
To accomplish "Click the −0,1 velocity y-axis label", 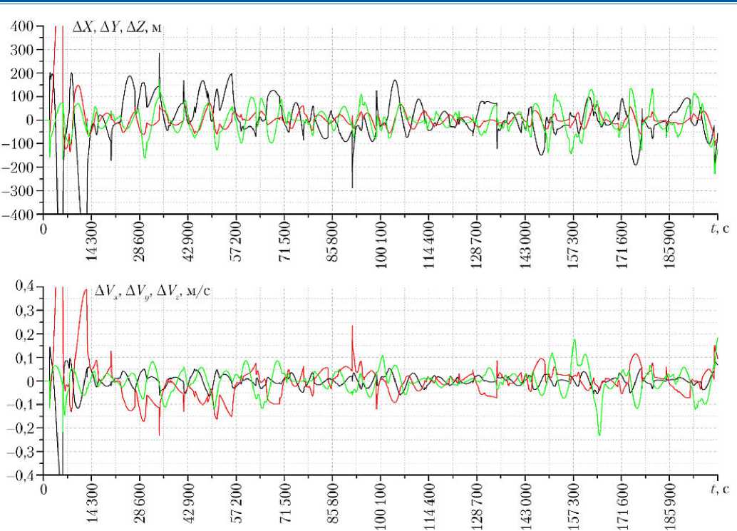I will pyautogui.click(x=20, y=405).
